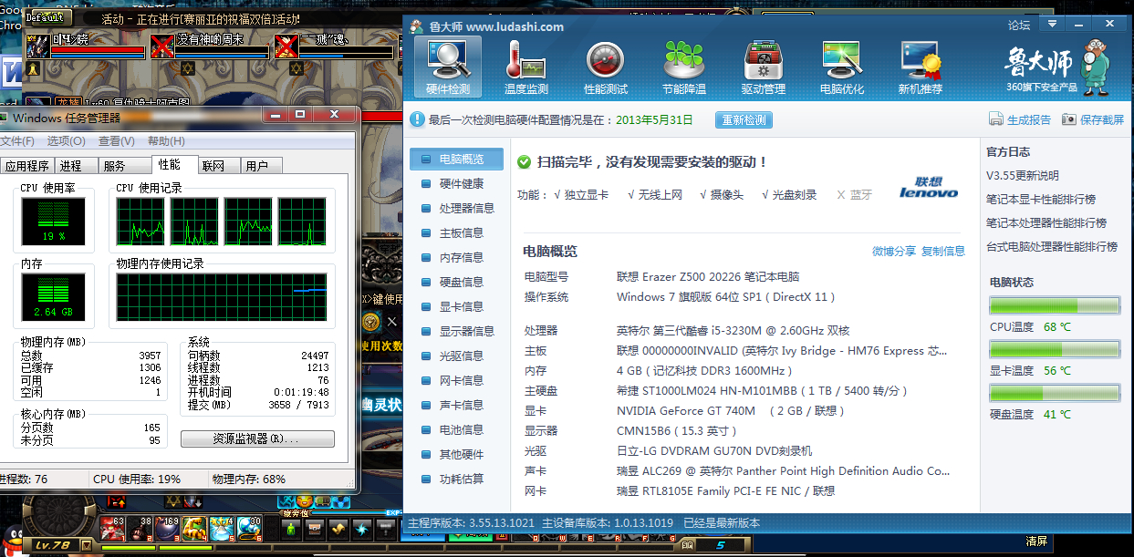The image size is (1134, 557).
Task: Open the 电脑优化 PC optimization tool
Action: [x=842, y=67]
